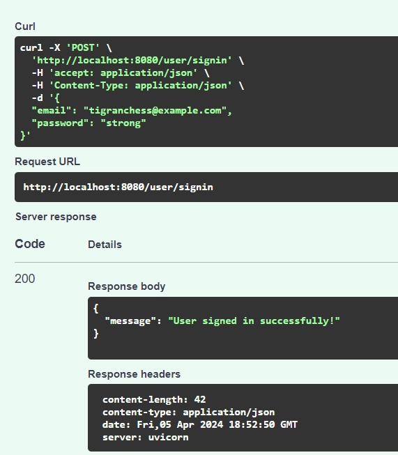398x455 pixels.
Task: Click the curl -X 'POST' command line
Action: pyautogui.click(x=66, y=47)
